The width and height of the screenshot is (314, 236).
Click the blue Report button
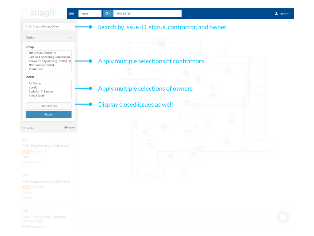pos(48,114)
